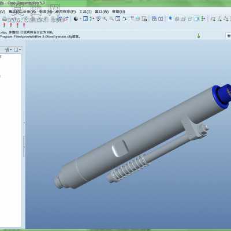Click the blue ball appearance icon
The image size is (231, 231).
pyautogui.click(x=170, y=18)
